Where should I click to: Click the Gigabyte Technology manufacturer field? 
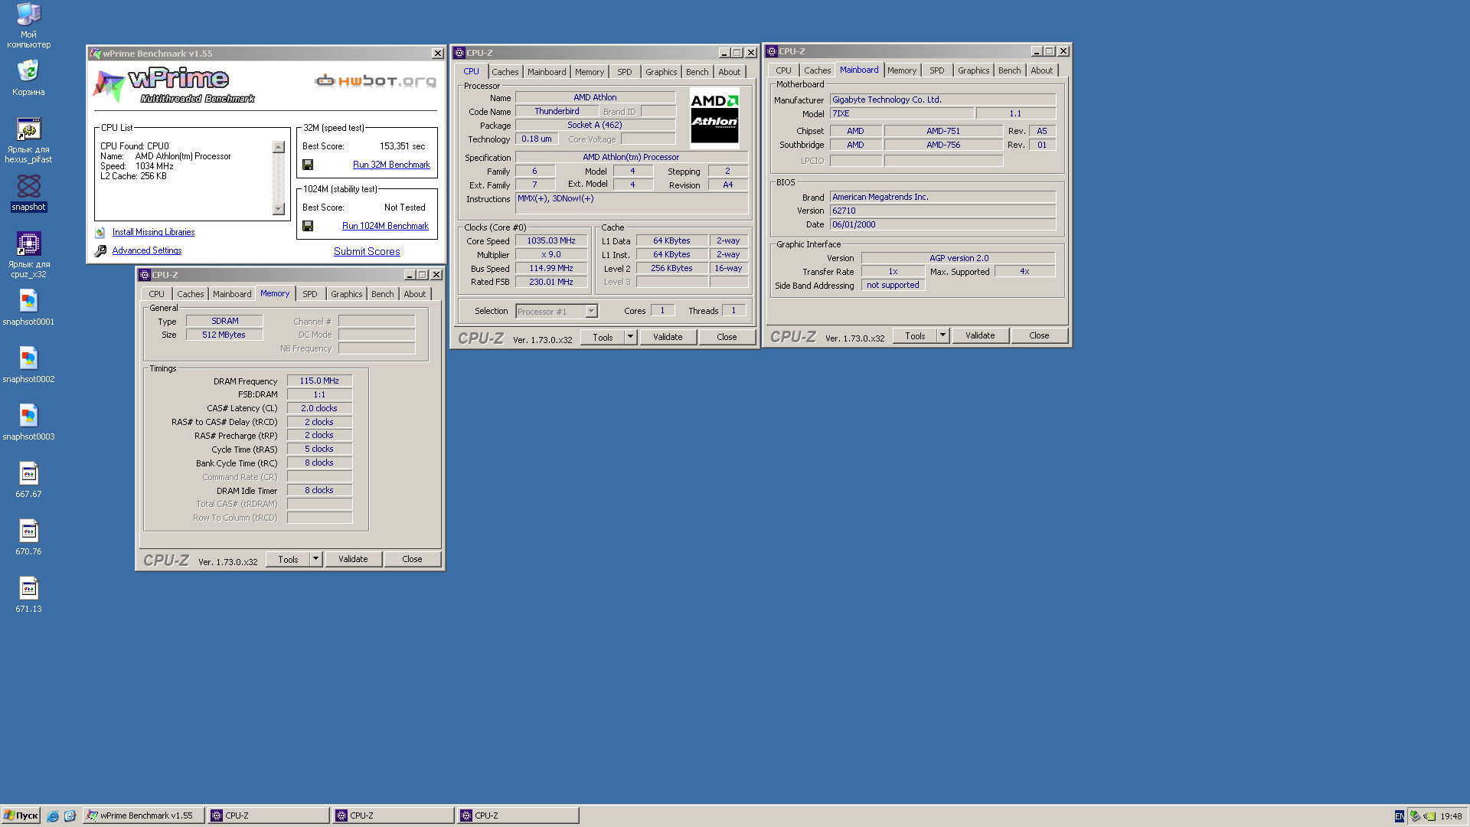point(942,100)
